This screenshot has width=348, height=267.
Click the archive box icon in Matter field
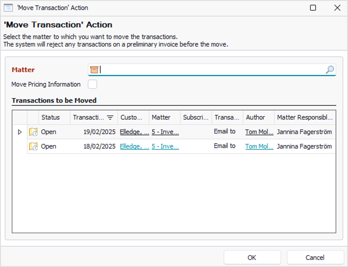[x=94, y=70]
